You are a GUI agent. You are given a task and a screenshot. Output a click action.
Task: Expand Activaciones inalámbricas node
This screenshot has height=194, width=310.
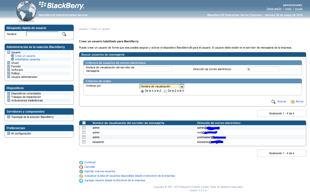pos(9,100)
